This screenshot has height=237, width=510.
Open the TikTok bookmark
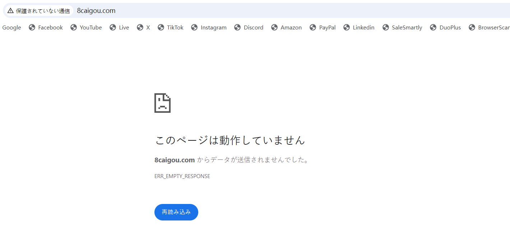pyautogui.click(x=171, y=28)
